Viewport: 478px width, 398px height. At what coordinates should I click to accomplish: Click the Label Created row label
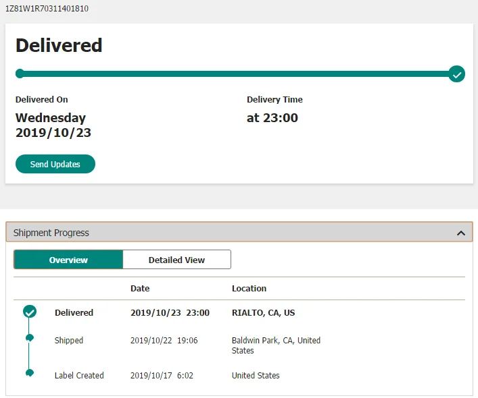pos(79,376)
